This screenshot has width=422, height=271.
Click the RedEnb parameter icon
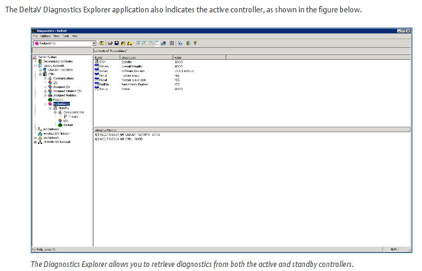(97, 84)
